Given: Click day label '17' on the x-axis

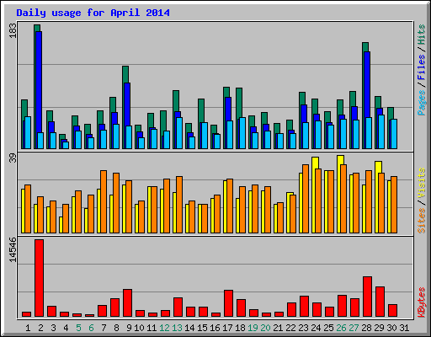Looking at the screenshot, I should 227,328.
